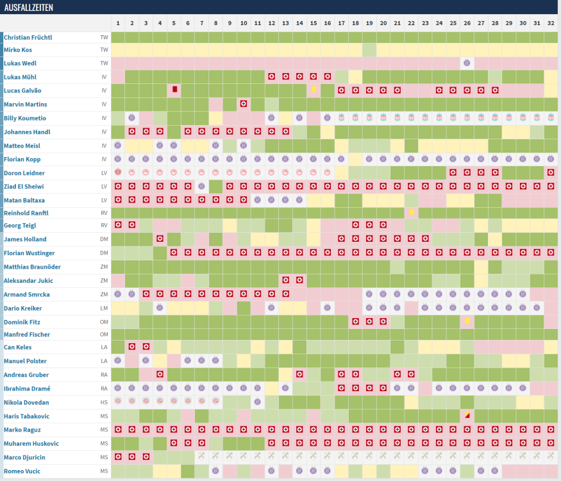Screen dimensions: 561x481
Task: Go to Romeo Vucic's profile link
Action: [x=22, y=471]
